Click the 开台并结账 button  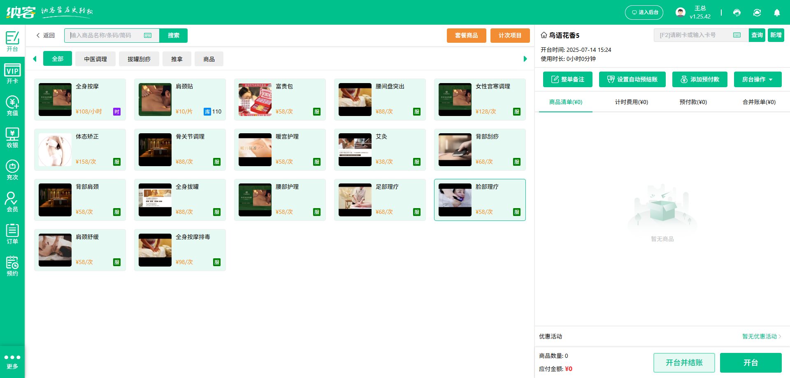click(x=684, y=362)
